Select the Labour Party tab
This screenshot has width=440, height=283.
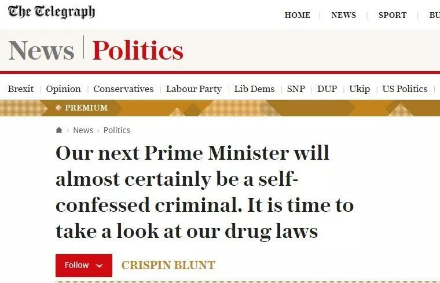pos(194,89)
